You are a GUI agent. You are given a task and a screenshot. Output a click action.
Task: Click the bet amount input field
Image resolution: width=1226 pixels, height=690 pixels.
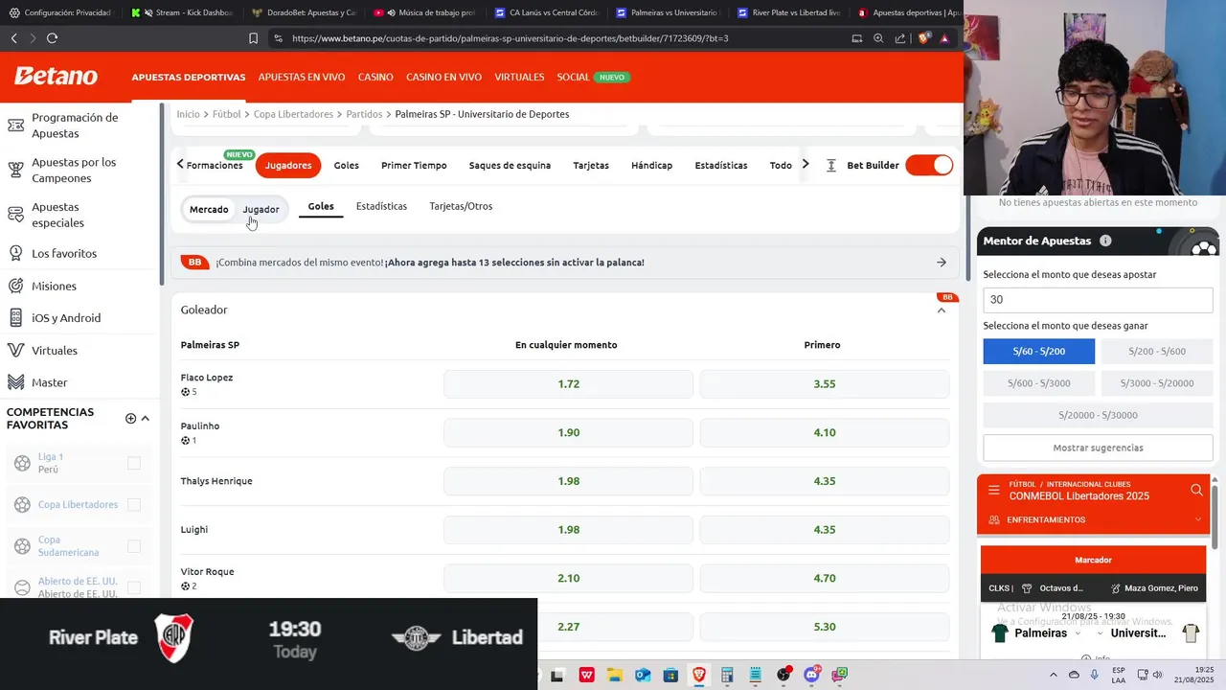point(1098,300)
